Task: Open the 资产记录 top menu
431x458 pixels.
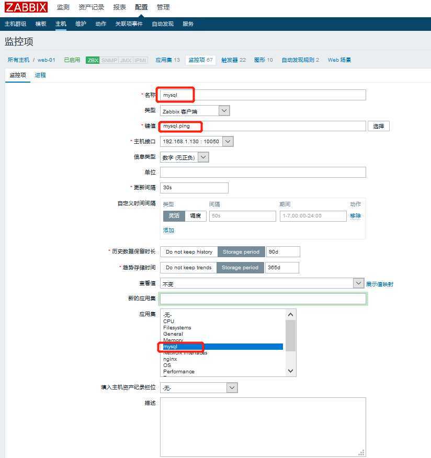Action: [x=91, y=7]
